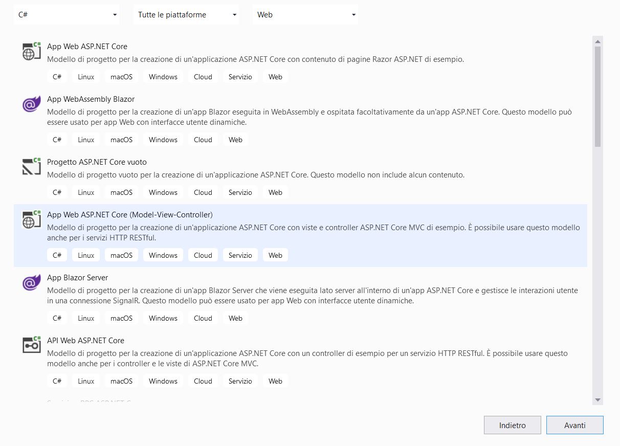The image size is (620, 446).
Task: Click the Servizio tag under App Web ASP.NET Core
Action: tap(240, 77)
